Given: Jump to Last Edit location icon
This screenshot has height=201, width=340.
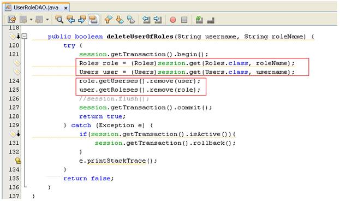Looking at the screenshot, I should 11,20.
